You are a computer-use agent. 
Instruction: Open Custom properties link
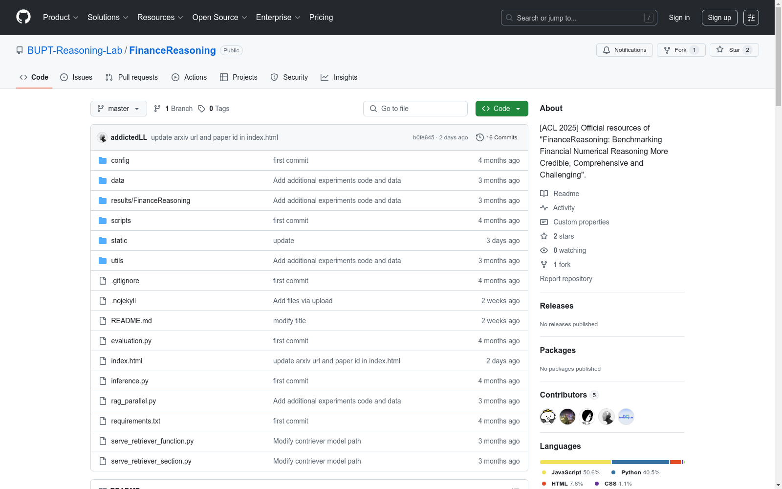[575, 222]
